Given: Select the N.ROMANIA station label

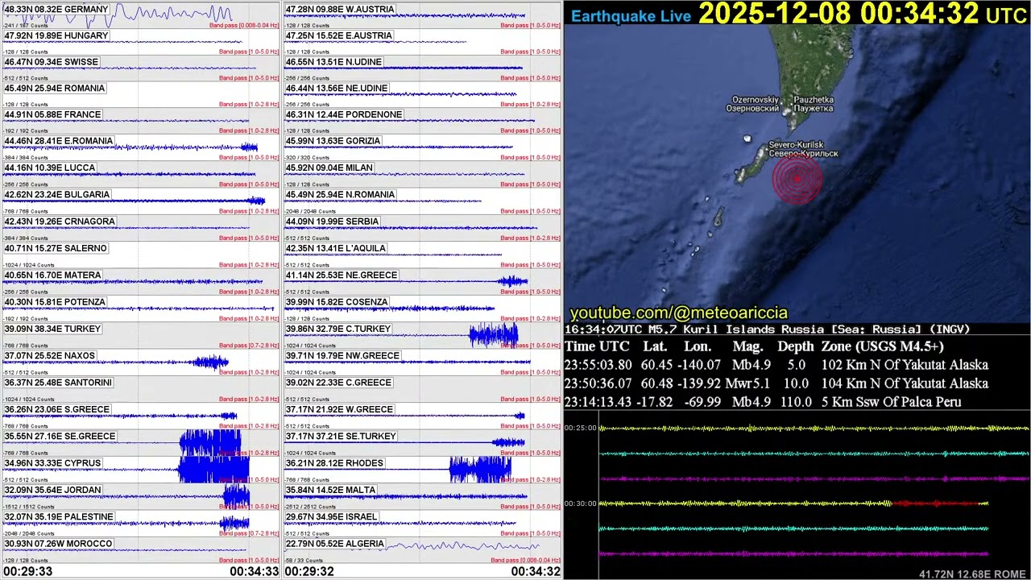Looking at the screenshot, I should (x=341, y=195).
